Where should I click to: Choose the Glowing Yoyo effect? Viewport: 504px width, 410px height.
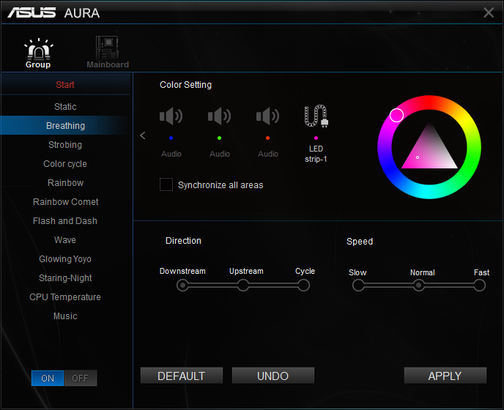point(65,259)
